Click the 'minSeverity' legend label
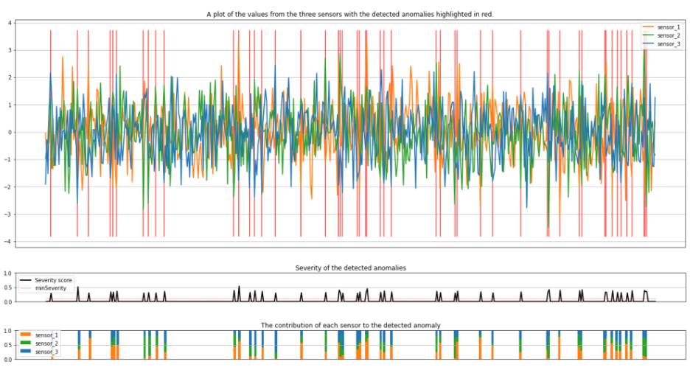This screenshot has height=370, width=690. (51, 288)
